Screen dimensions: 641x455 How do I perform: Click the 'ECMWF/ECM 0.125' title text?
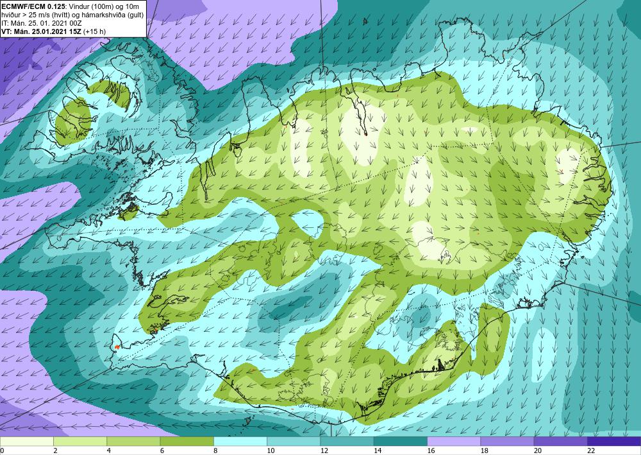click(x=33, y=8)
